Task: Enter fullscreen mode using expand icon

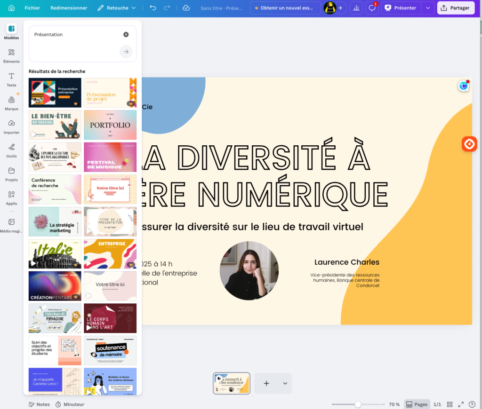Action: point(461,404)
